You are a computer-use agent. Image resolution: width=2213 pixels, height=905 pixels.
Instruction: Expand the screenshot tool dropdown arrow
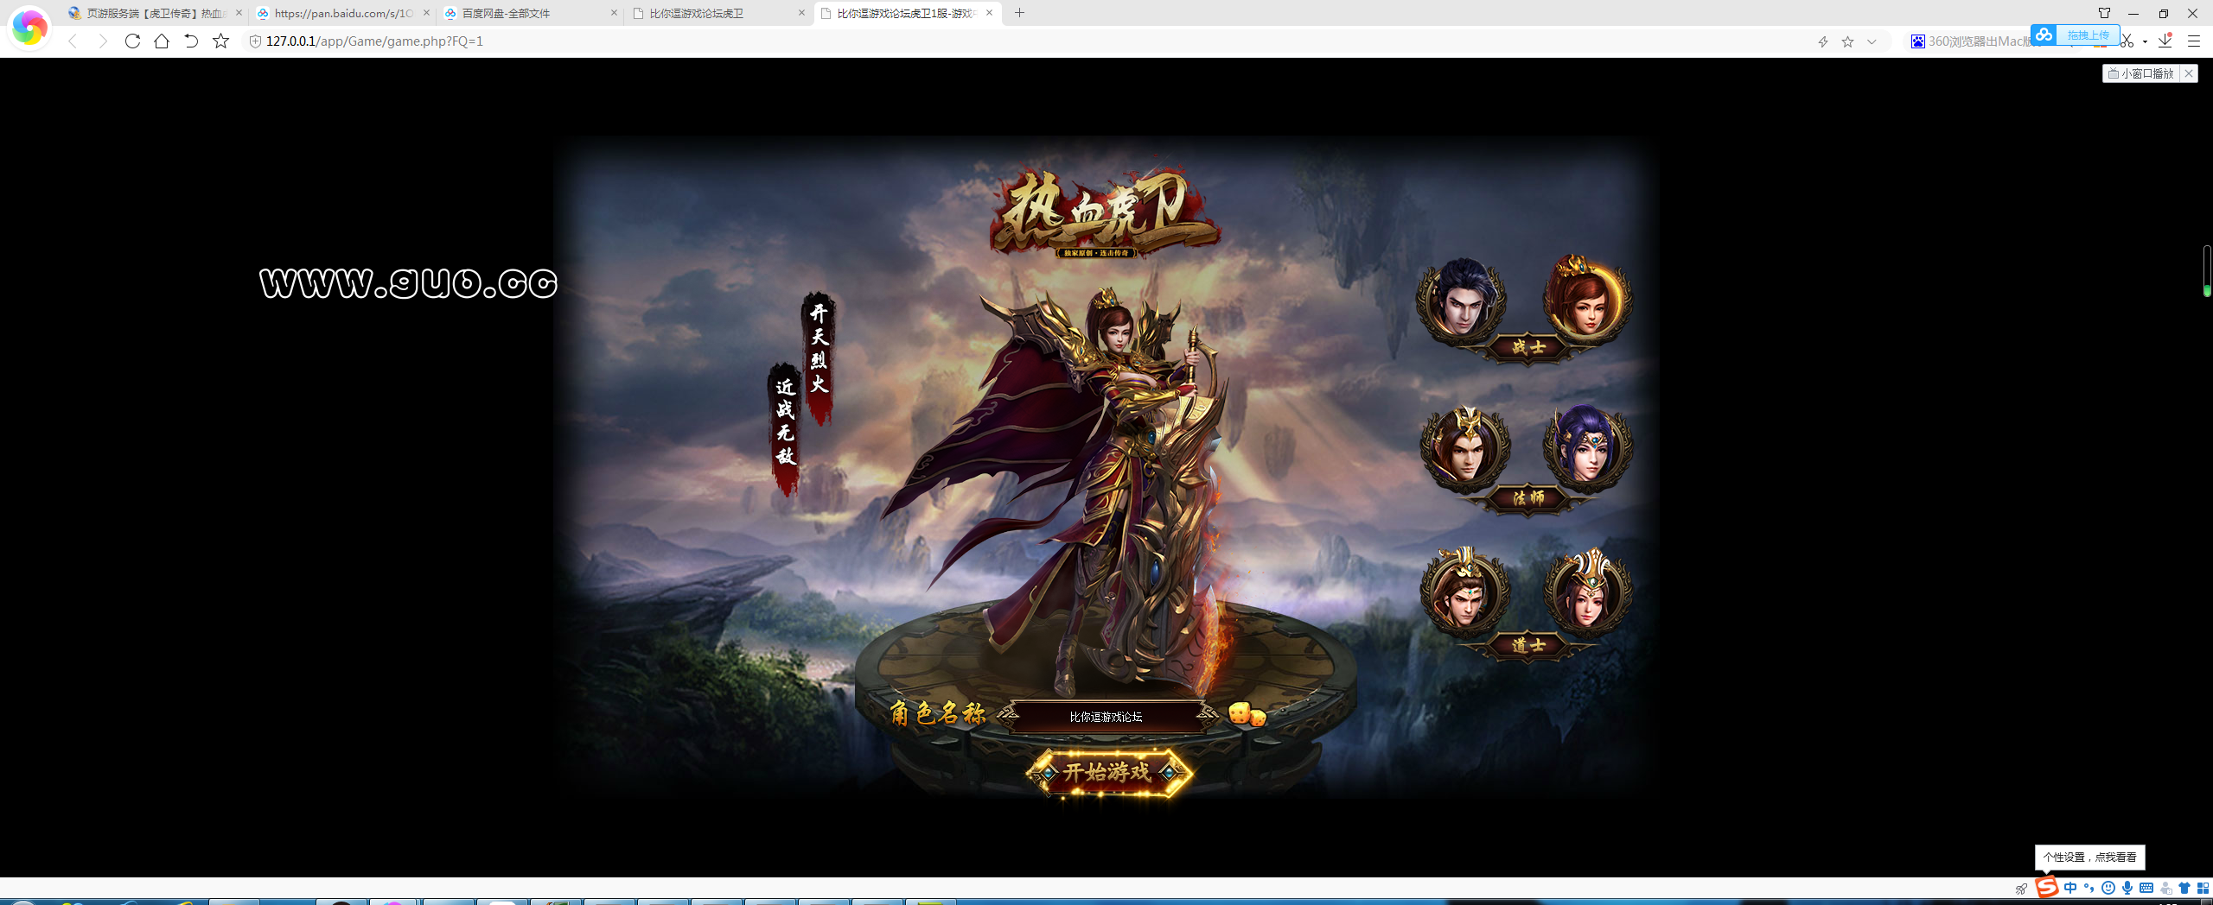click(x=2145, y=41)
